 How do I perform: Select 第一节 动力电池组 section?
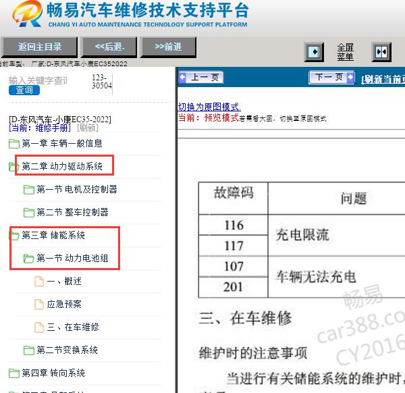72,259
